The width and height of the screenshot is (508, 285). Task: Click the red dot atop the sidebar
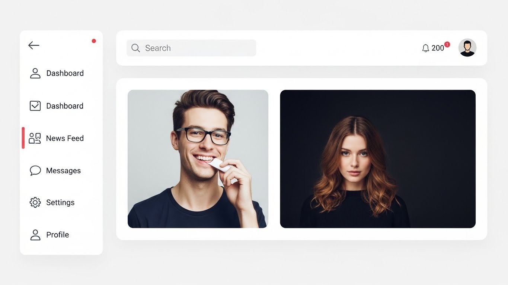pos(94,41)
